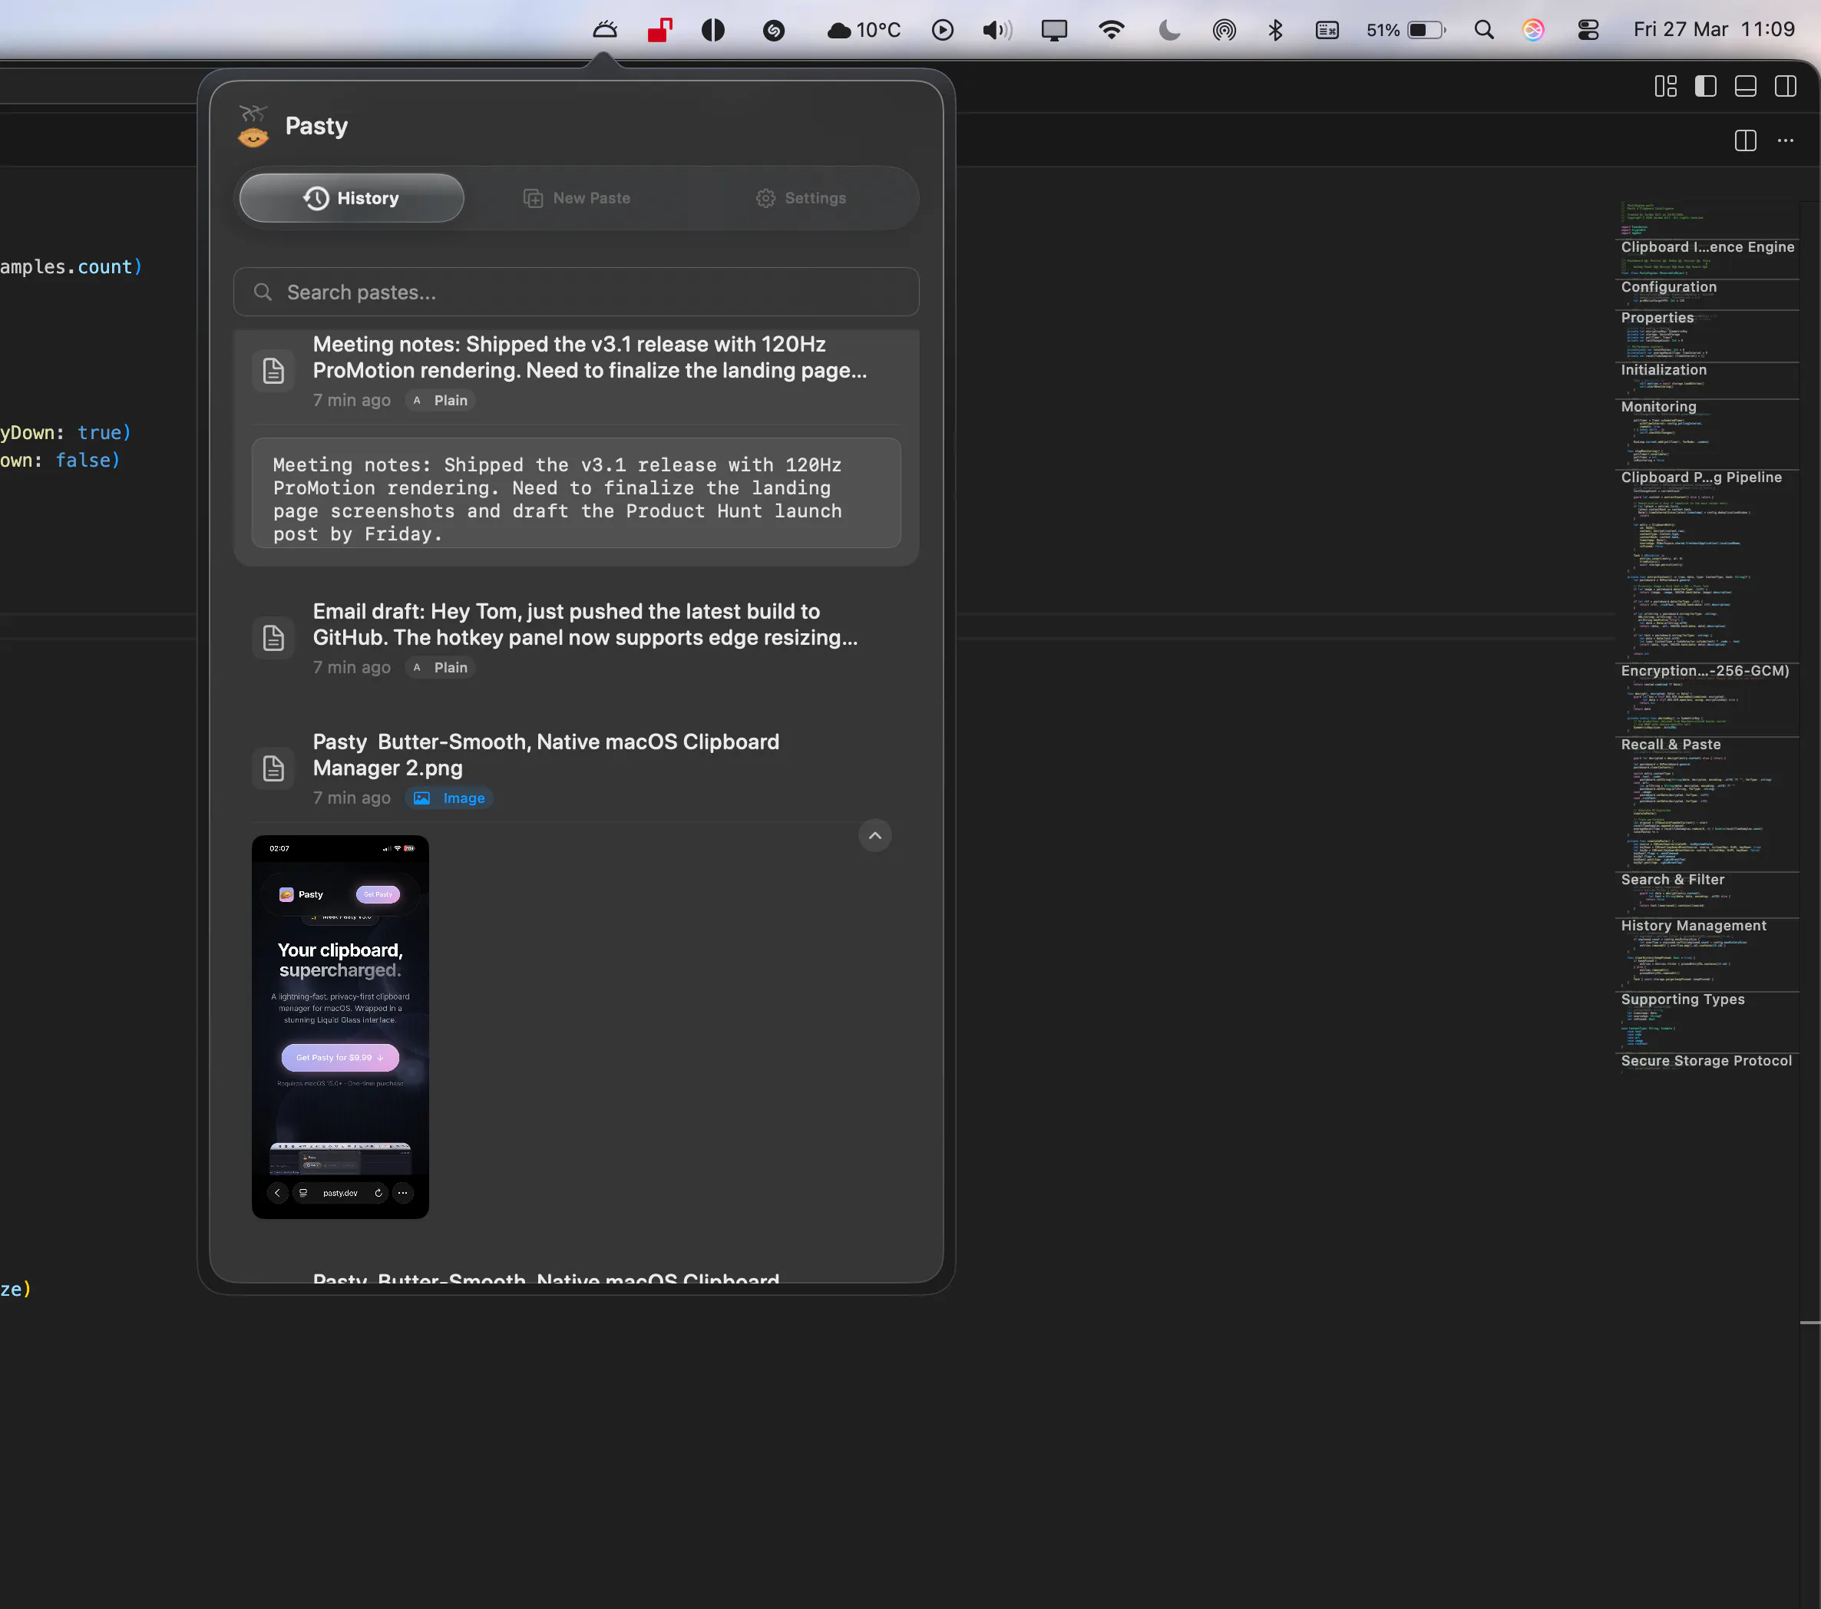Image resolution: width=1821 pixels, height=1609 pixels.
Task: Open the New Paste tab
Action: [577, 198]
